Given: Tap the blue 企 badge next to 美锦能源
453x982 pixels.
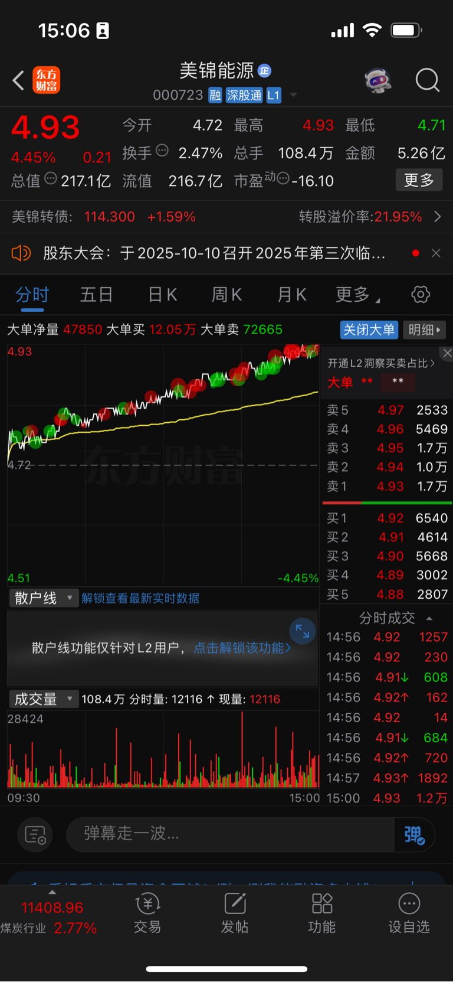Looking at the screenshot, I should click(x=264, y=71).
